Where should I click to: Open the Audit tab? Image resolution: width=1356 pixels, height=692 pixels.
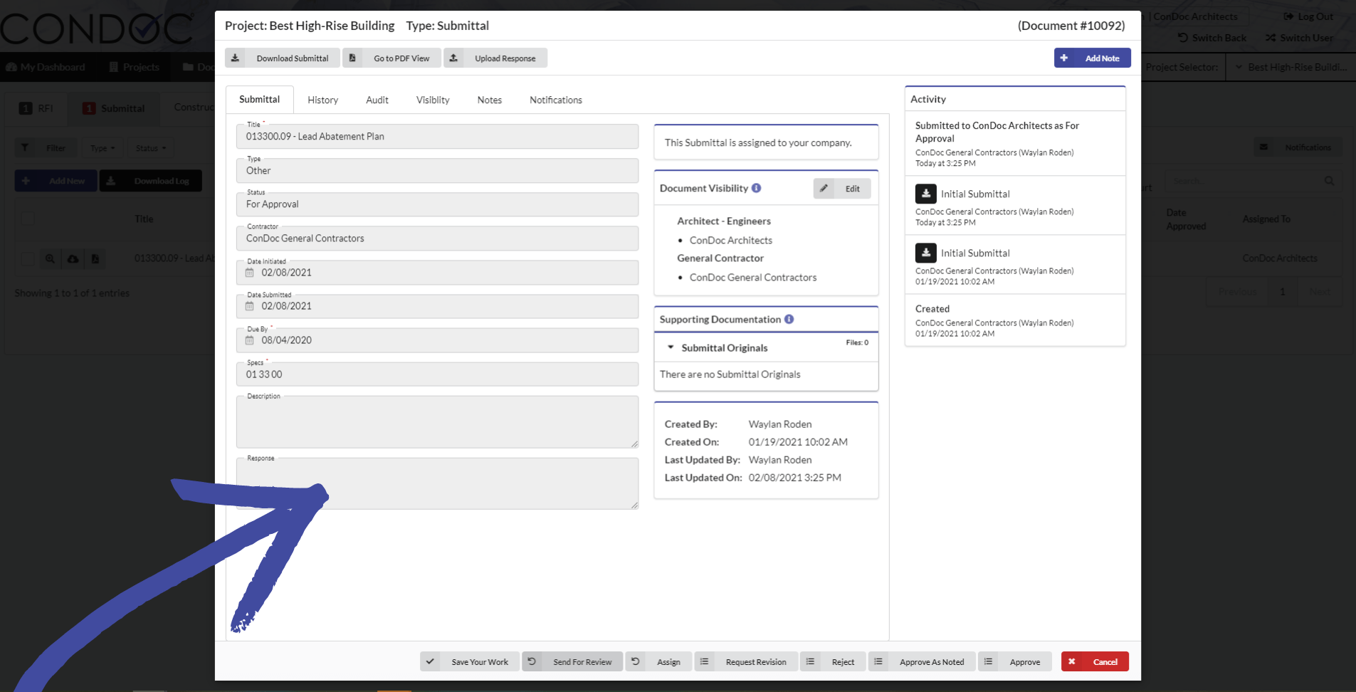pos(377,100)
